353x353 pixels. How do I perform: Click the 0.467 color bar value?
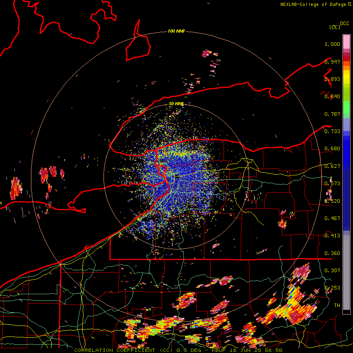coord(332,218)
